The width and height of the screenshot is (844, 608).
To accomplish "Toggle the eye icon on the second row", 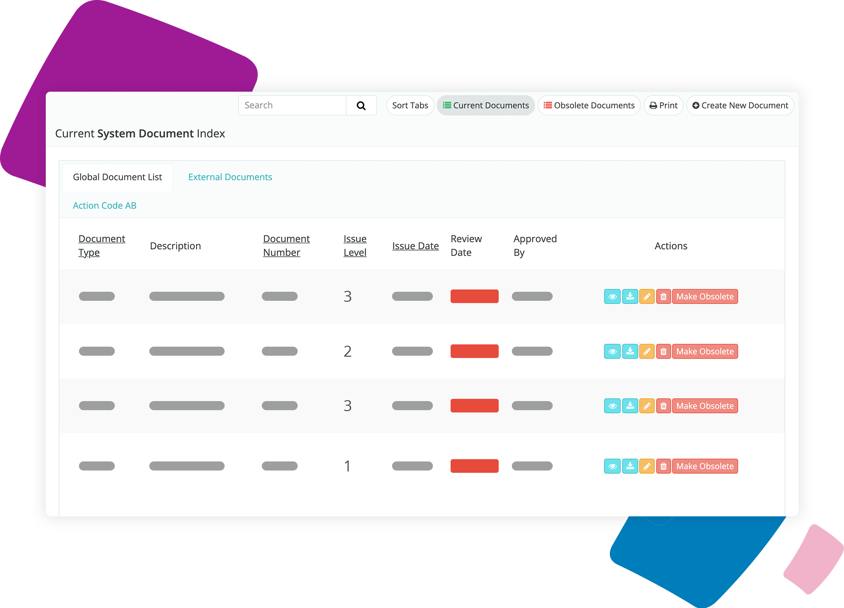I will tap(612, 351).
